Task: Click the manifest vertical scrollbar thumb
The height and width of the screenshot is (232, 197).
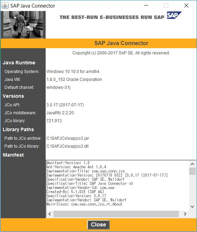Action: pos(192,171)
